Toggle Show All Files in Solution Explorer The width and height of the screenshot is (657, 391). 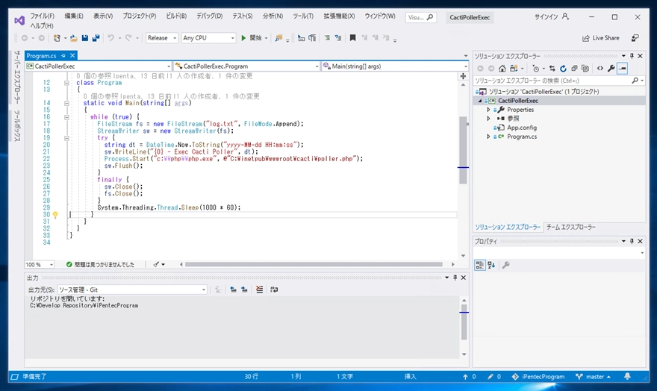(x=585, y=68)
